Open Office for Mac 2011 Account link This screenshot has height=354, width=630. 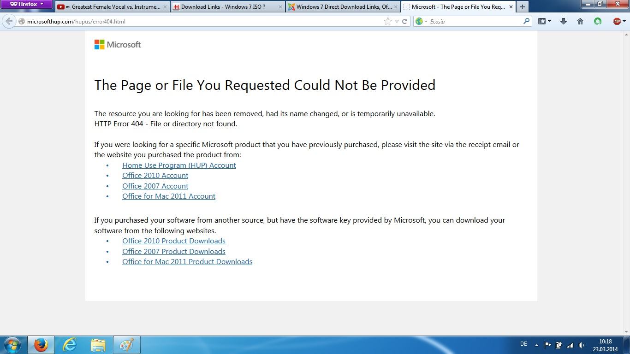(x=169, y=196)
